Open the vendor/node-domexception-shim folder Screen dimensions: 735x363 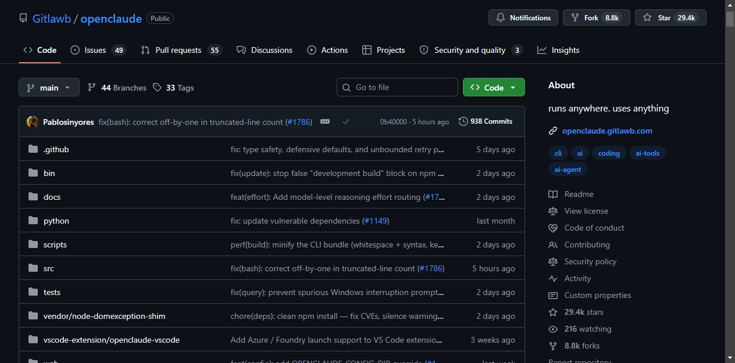104,316
